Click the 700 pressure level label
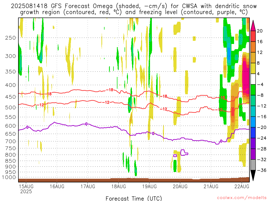The image size is (269, 201). point(11,141)
